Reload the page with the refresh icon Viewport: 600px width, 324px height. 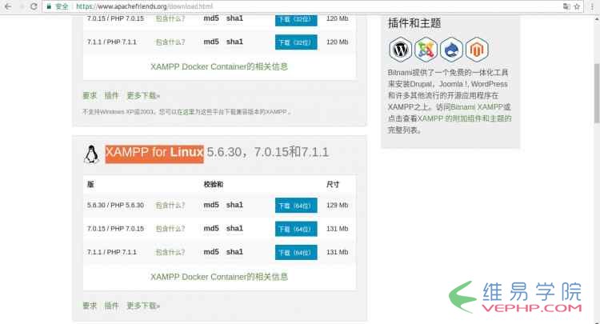click(34, 6)
